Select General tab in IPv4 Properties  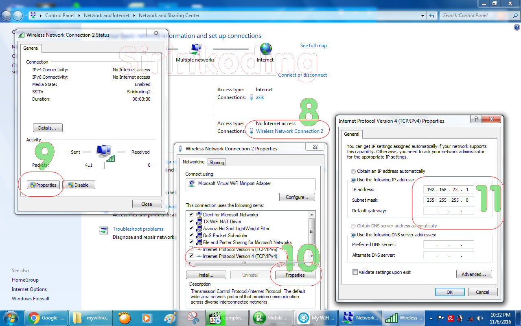click(352, 134)
